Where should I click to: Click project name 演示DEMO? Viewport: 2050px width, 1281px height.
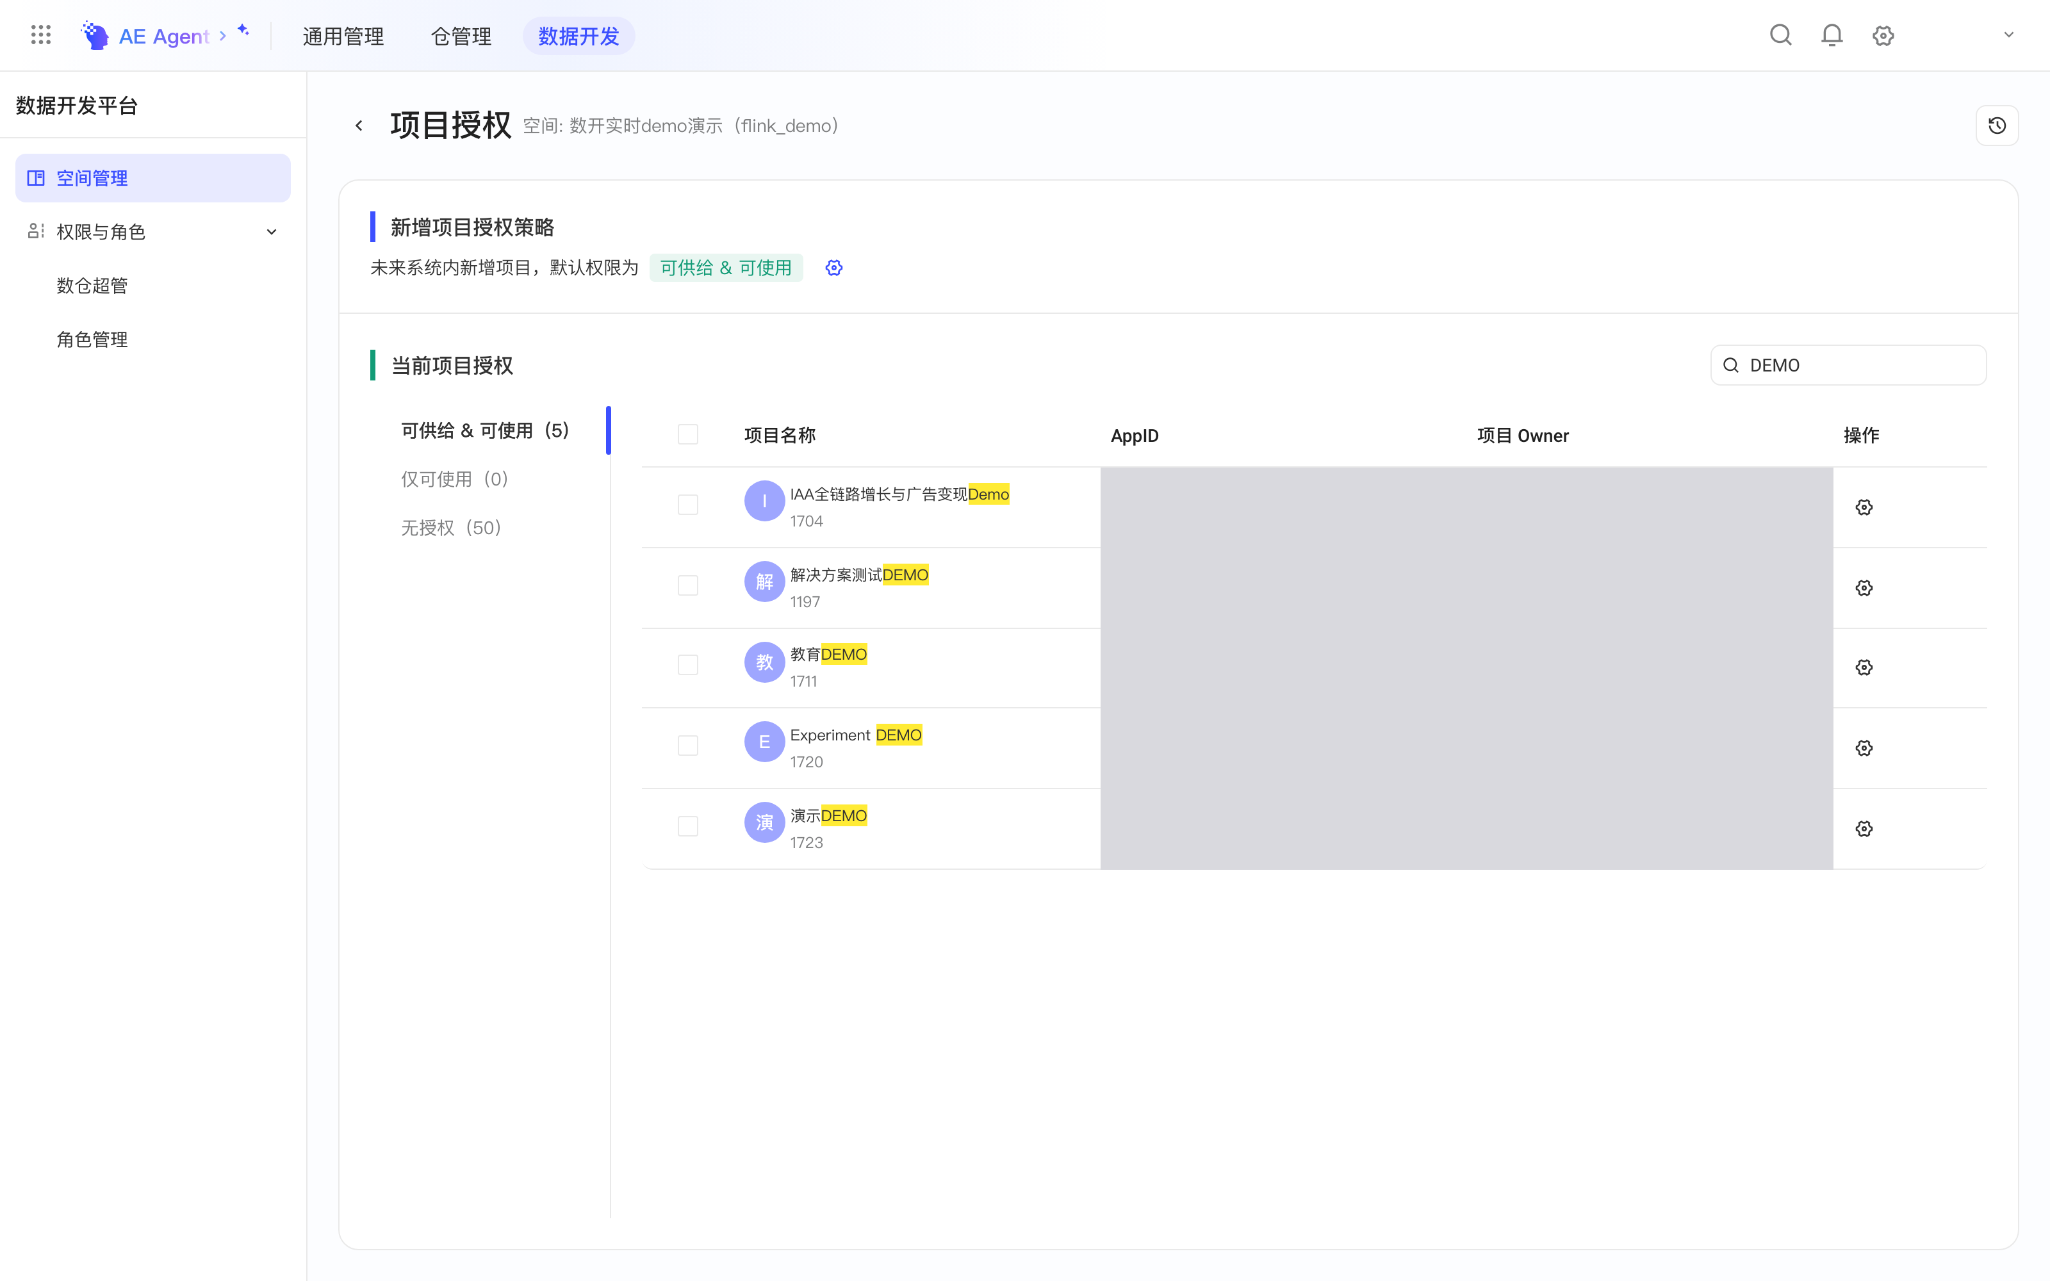(828, 815)
